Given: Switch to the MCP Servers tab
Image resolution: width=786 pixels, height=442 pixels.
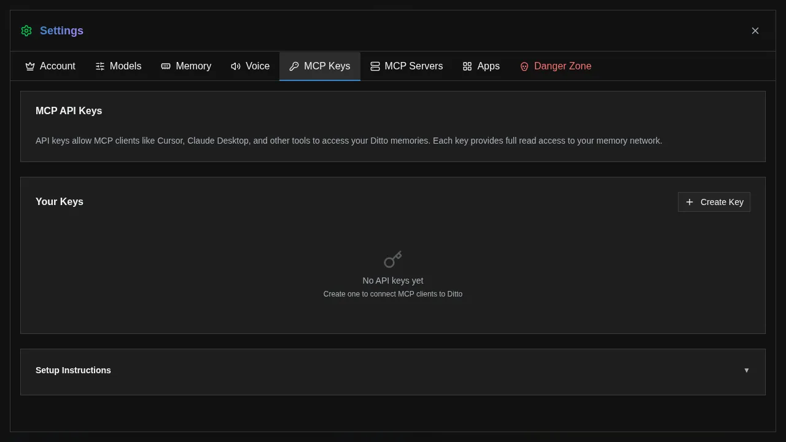Looking at the screenshot, I should click(x=406, y=66).
